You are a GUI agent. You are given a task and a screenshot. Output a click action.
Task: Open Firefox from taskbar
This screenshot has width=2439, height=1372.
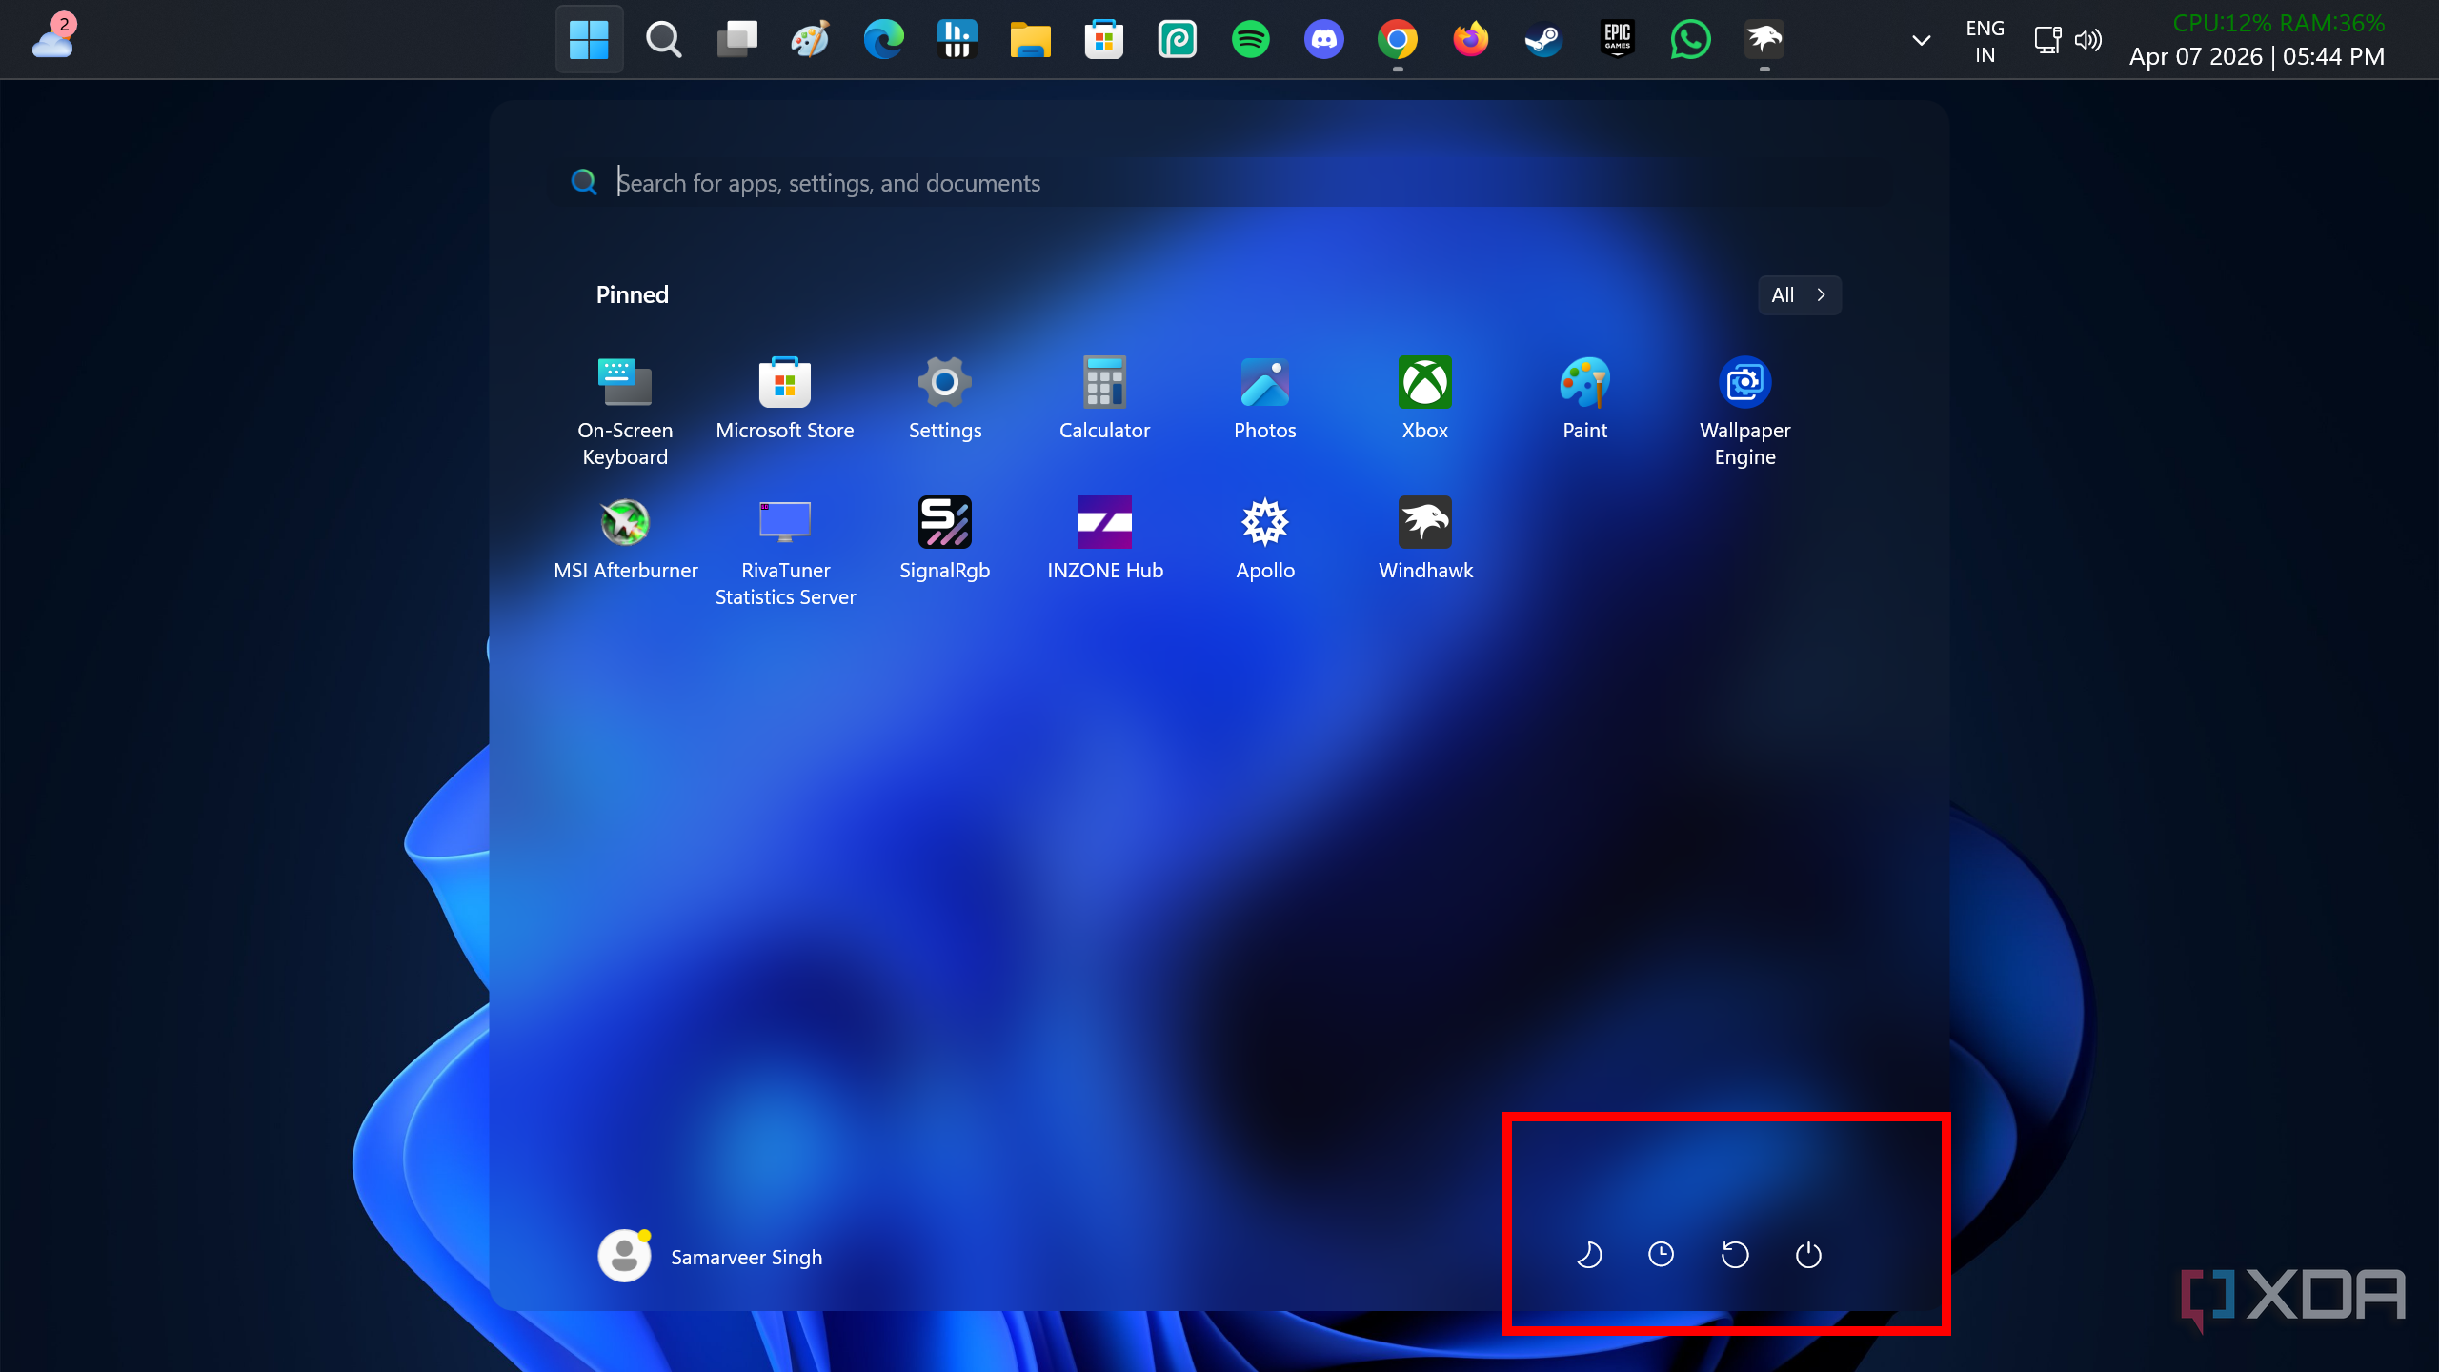point(1470,39)
